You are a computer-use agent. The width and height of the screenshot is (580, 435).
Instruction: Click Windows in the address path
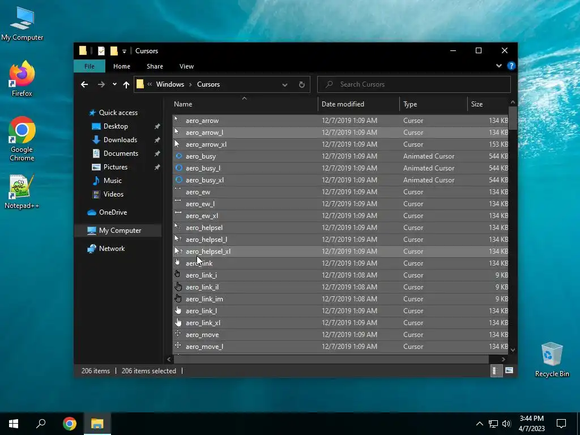(x=170, y=84)
